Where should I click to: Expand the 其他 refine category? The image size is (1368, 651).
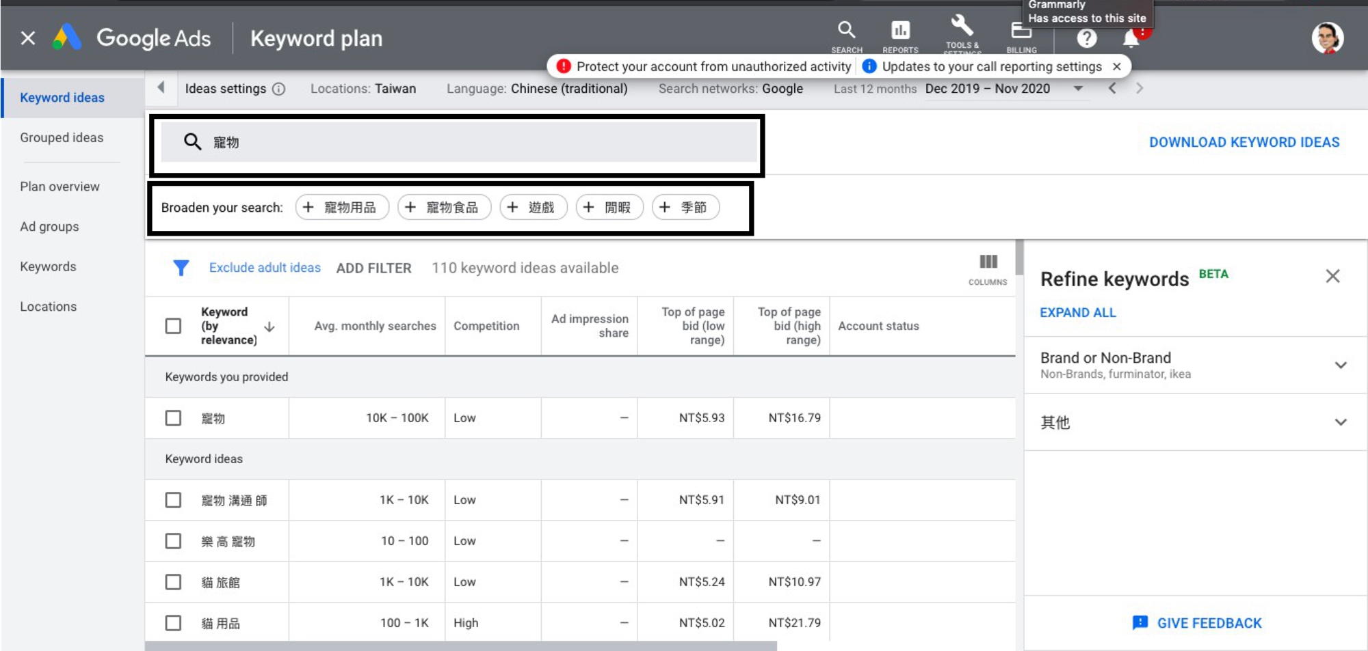tap(1340, 422)
